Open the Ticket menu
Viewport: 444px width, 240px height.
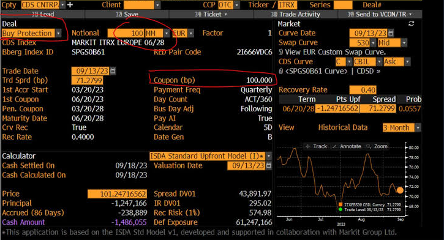click(x=211, y=14)
